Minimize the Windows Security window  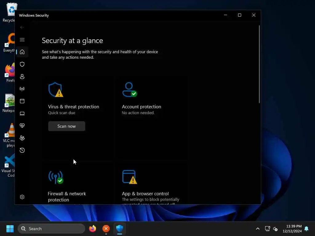225,15
